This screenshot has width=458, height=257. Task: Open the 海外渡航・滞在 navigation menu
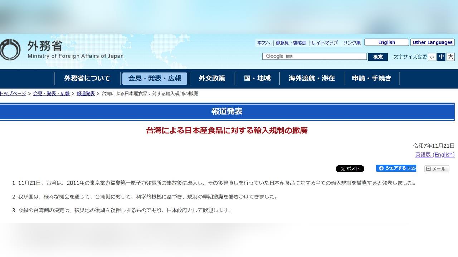[x=311, y=78]
